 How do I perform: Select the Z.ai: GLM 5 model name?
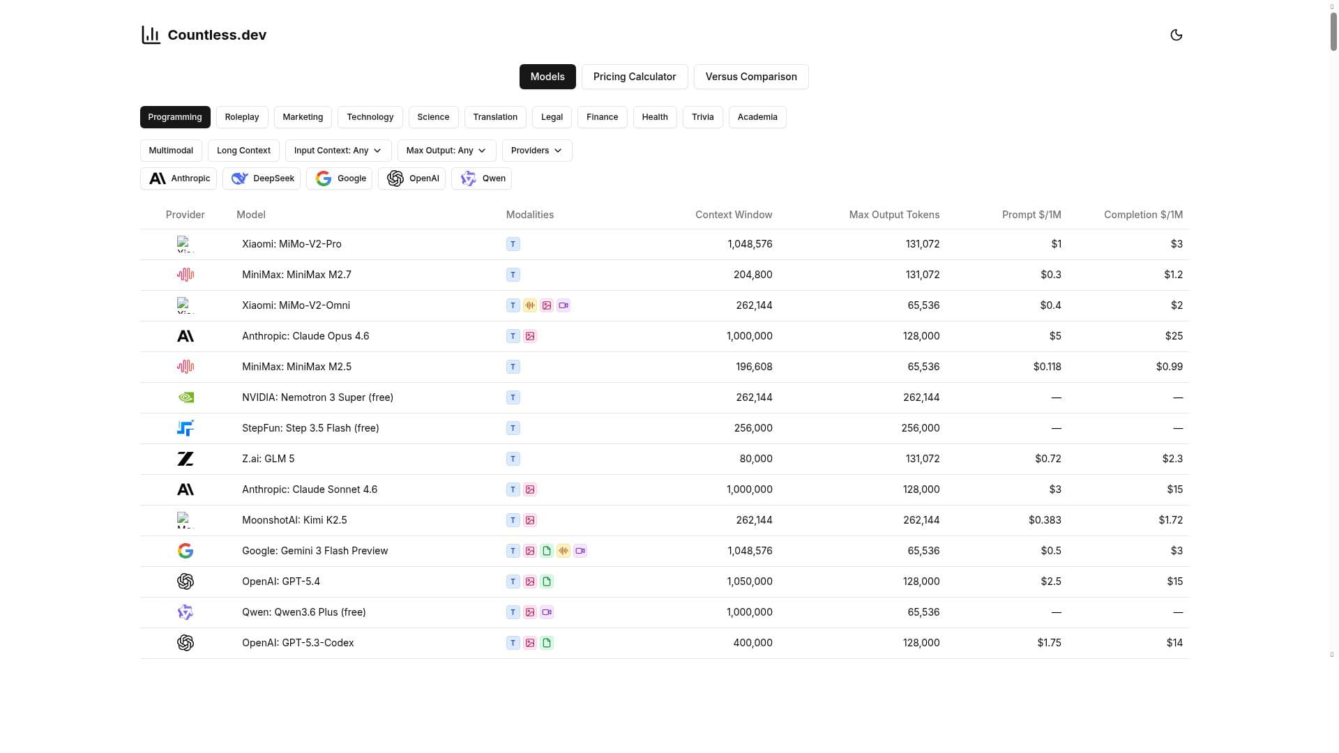pos(268,459)
